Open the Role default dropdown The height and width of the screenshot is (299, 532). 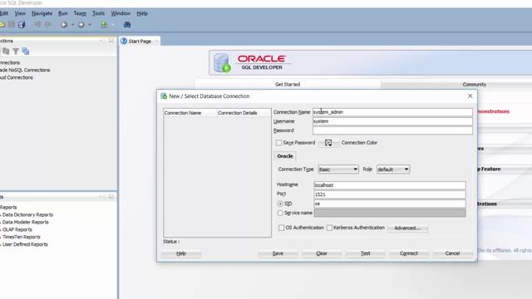pyautogui.click(x=393, y=169)
